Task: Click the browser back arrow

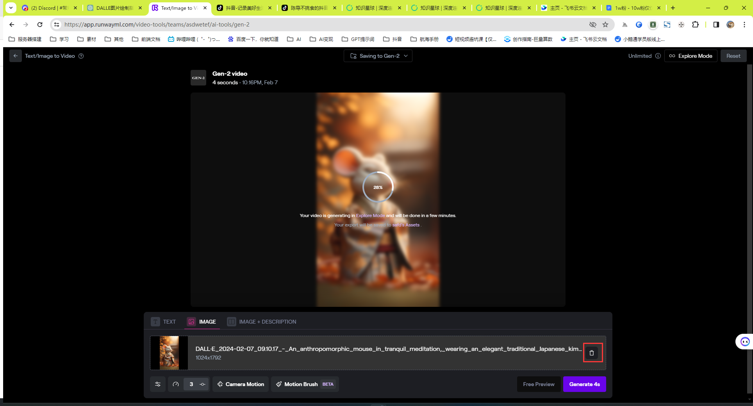Action: click(12, 25)
